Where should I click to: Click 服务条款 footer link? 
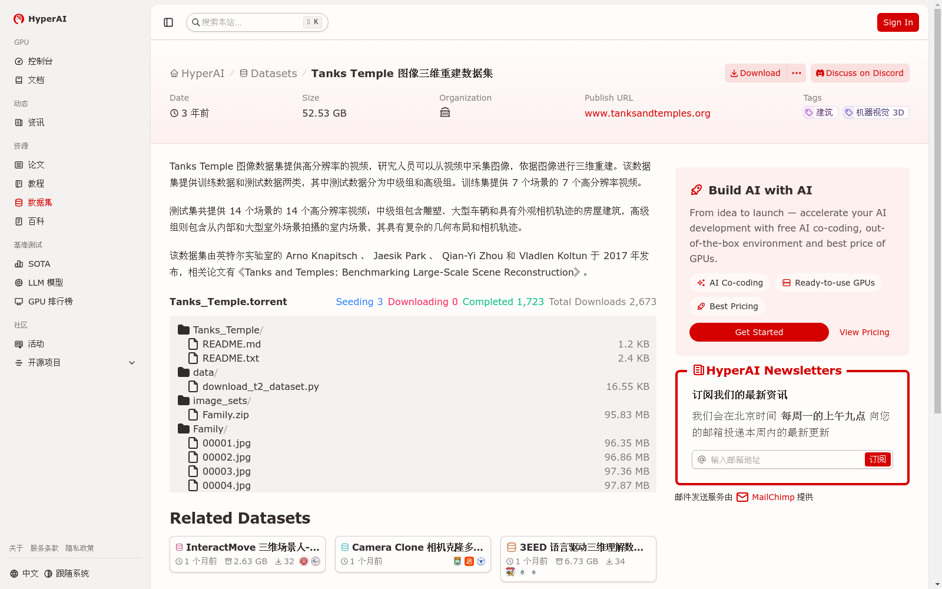point(44,548)
